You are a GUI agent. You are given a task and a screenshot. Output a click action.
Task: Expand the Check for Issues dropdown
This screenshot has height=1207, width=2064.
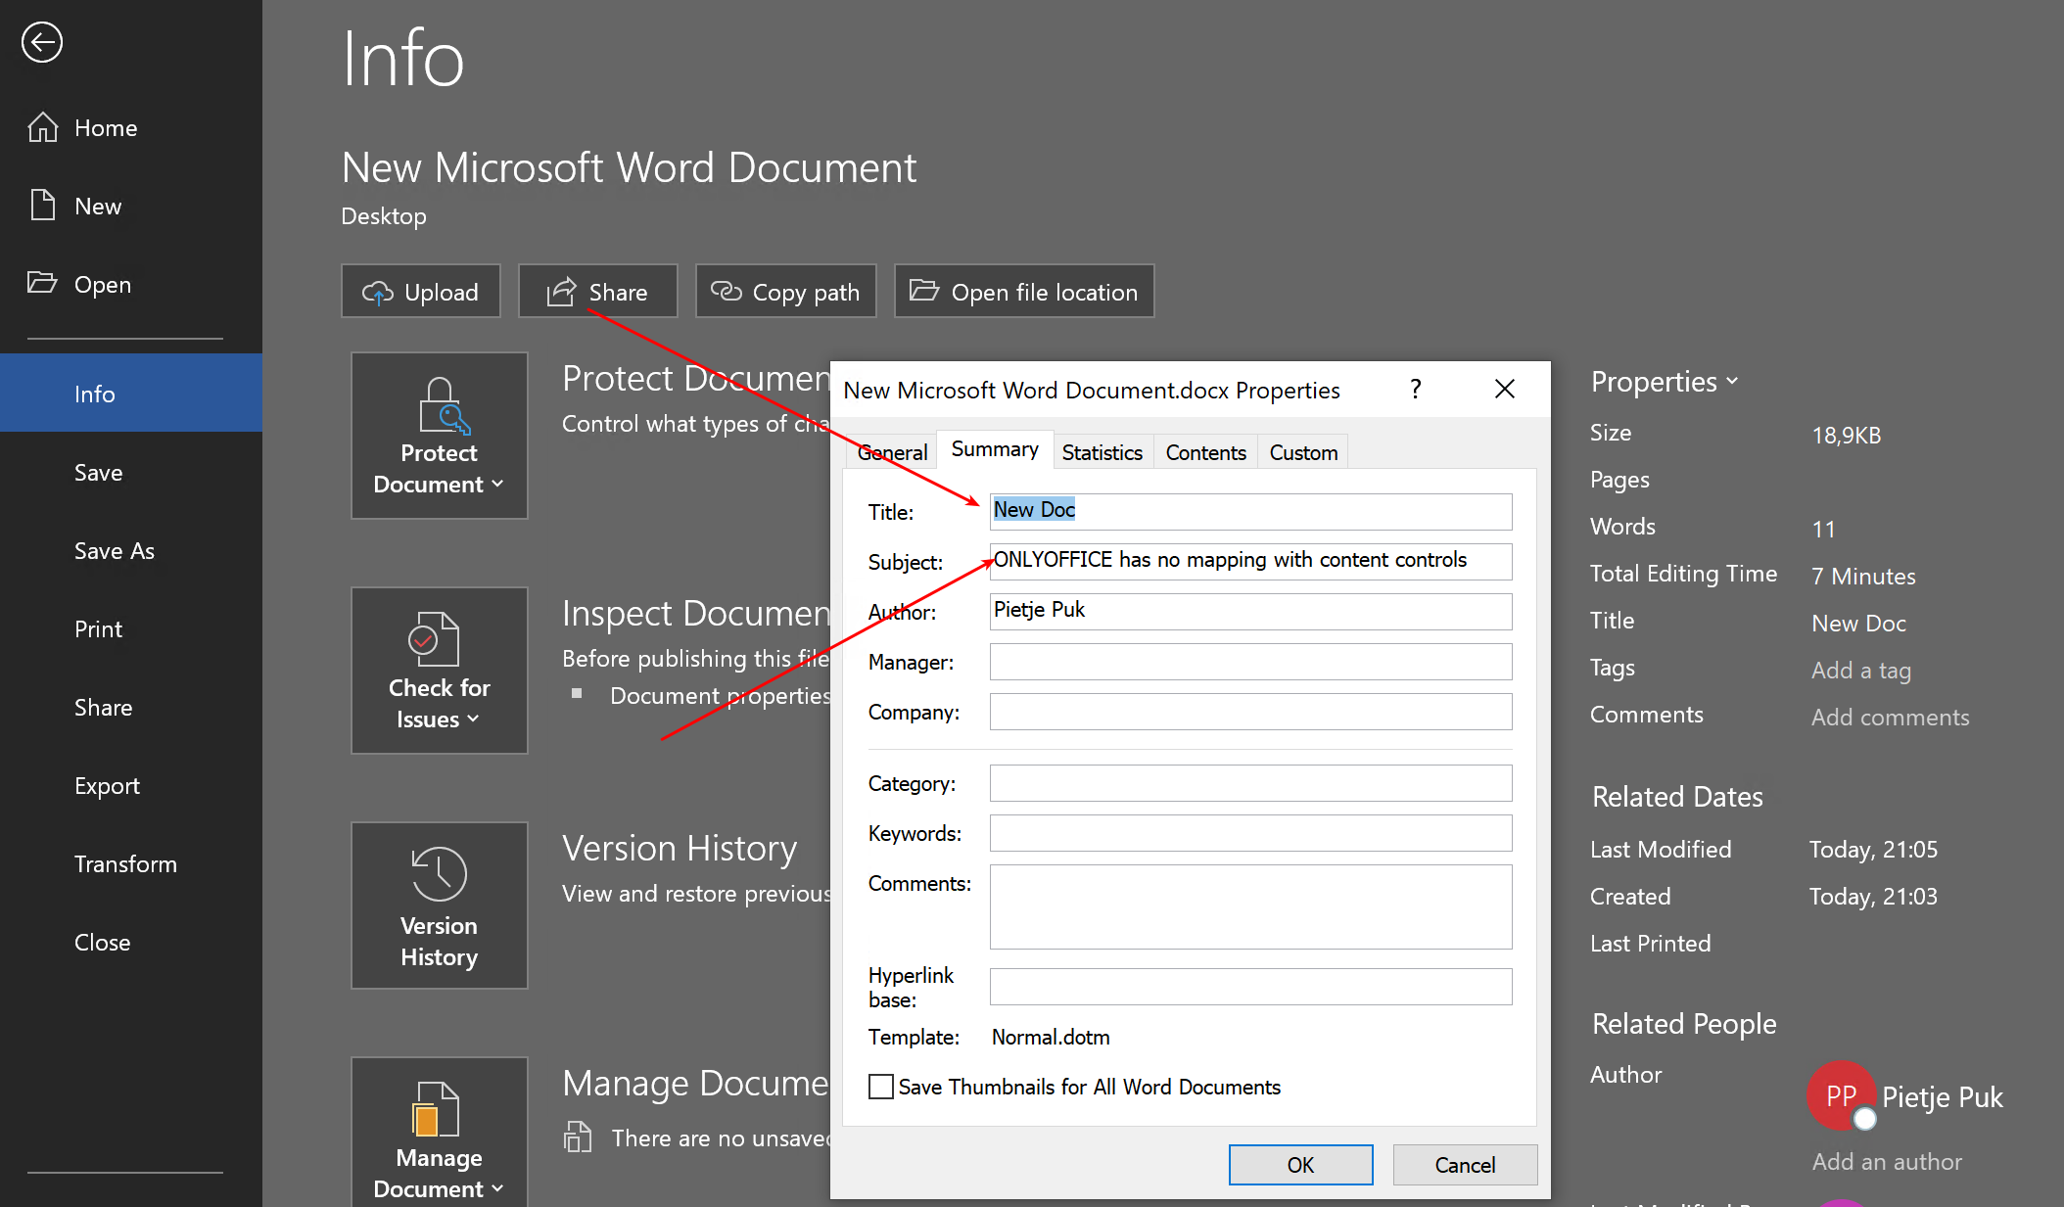439,671
